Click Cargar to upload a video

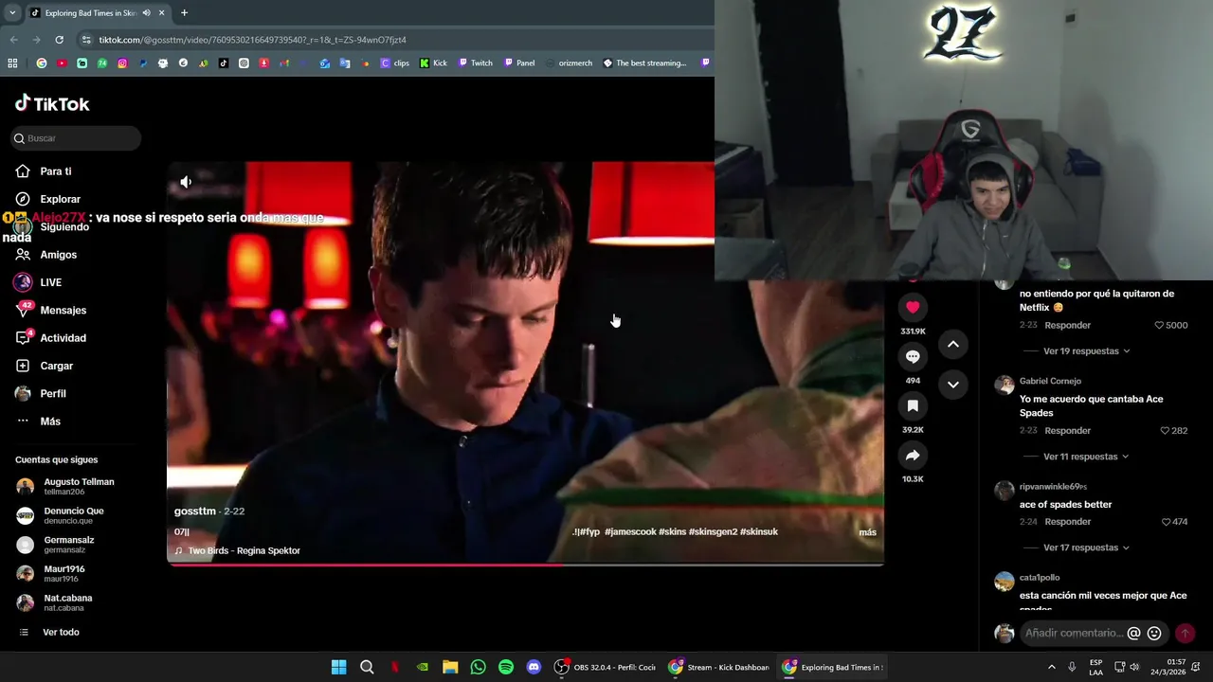pos(45,366)
